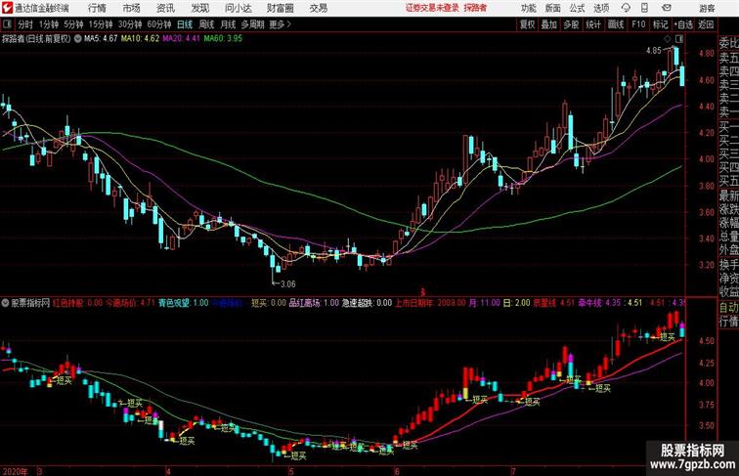Select the 自动 tab in right sidebar
Viewport: 739px width, 476px height.
point(728,307)
